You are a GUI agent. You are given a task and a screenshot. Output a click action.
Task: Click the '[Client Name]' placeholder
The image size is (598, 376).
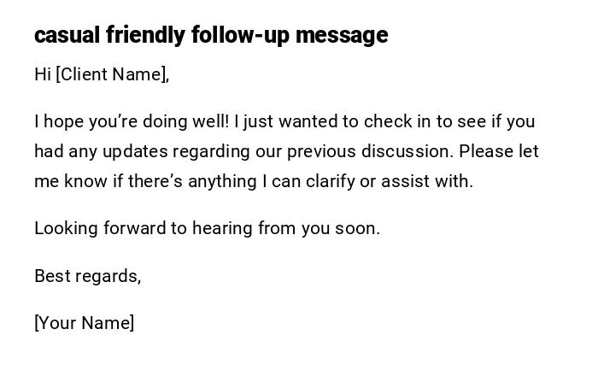(x=113, y=74)
